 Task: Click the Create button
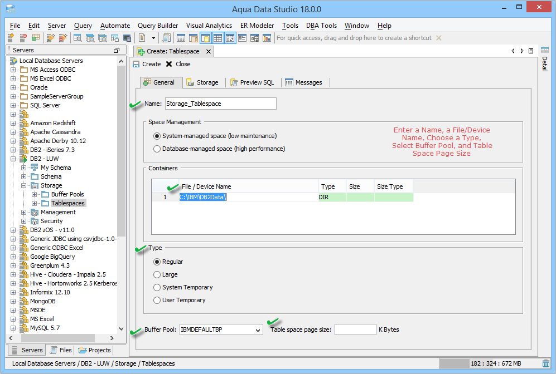[x=147, y=64]
